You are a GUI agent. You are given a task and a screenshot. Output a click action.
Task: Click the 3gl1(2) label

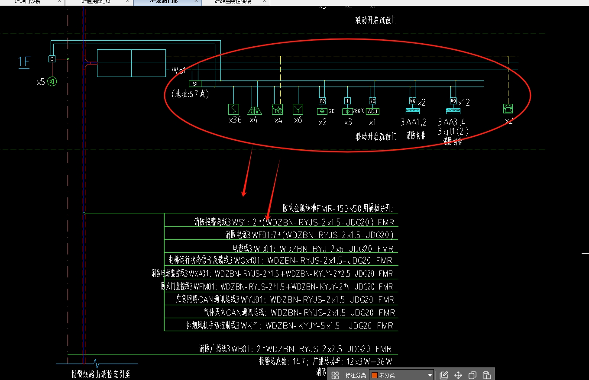(453, 132)
